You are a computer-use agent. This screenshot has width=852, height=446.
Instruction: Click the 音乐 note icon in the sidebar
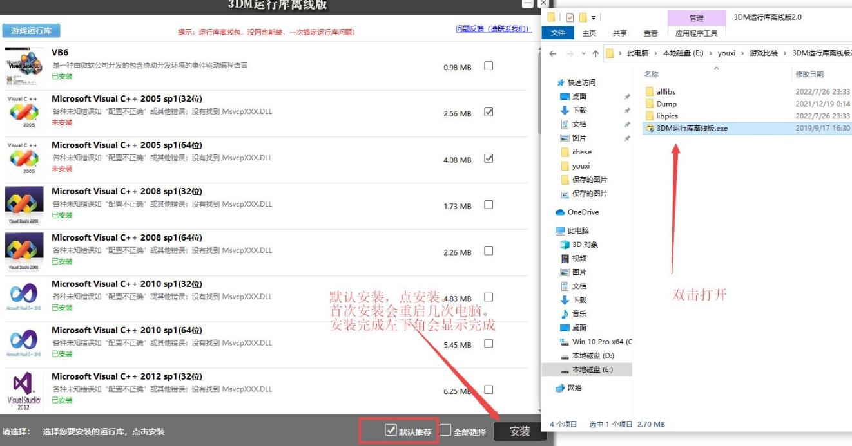(565, 313)
